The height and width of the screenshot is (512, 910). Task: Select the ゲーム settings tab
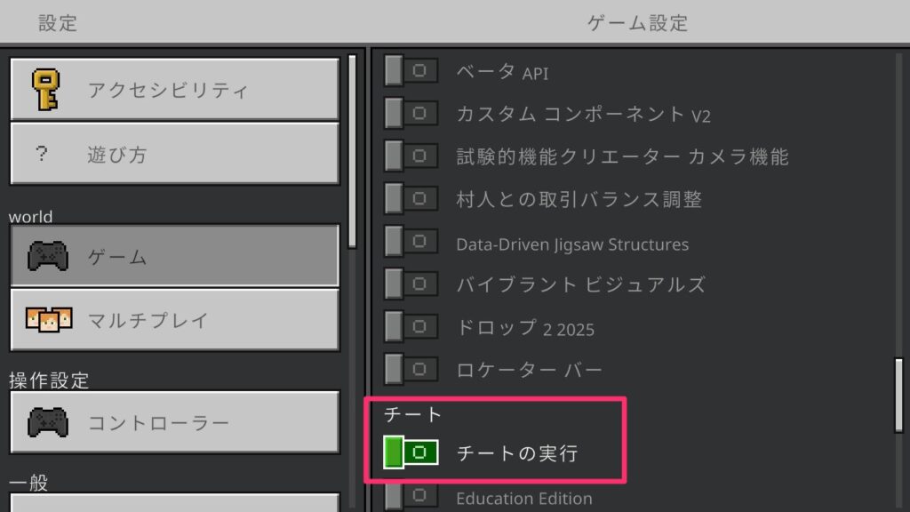(175, 256)
